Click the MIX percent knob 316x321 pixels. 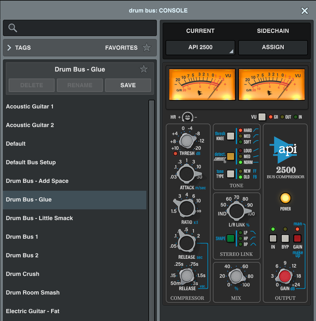pos(236,277)
